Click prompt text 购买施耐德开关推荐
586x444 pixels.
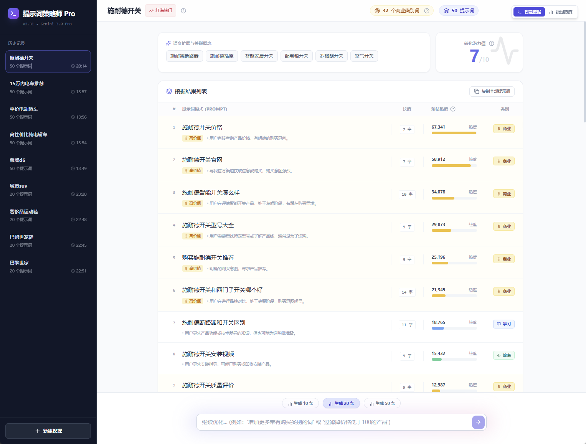pyautogui.click(x=208, y=258)
